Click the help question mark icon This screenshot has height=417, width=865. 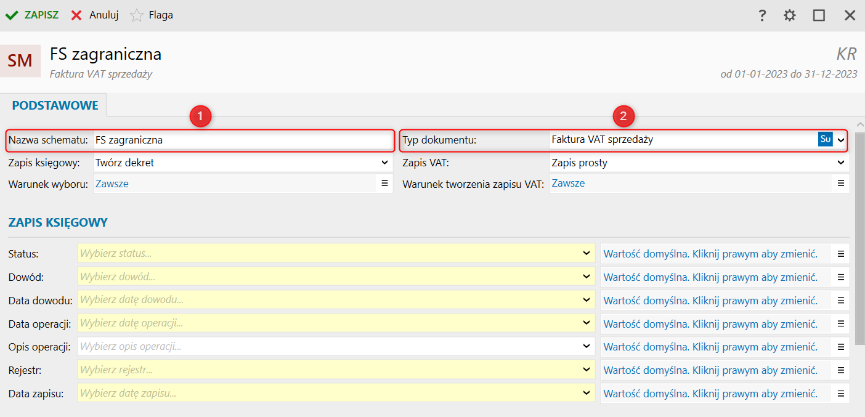[x=762, y=15]
